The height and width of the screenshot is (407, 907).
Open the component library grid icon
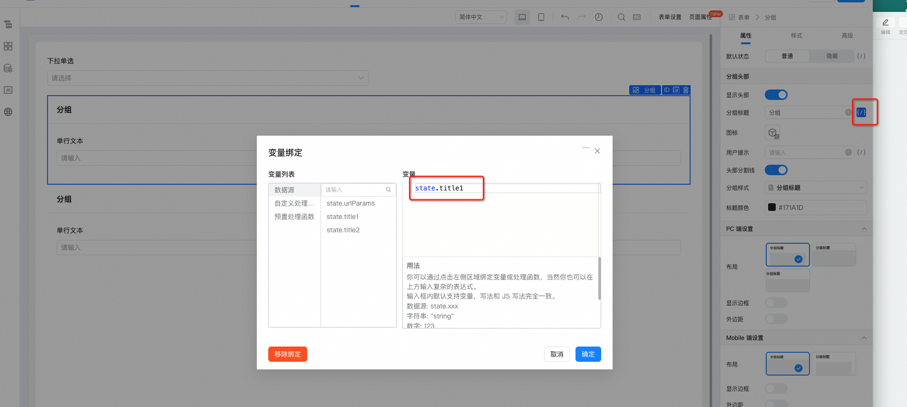(8, 46)
